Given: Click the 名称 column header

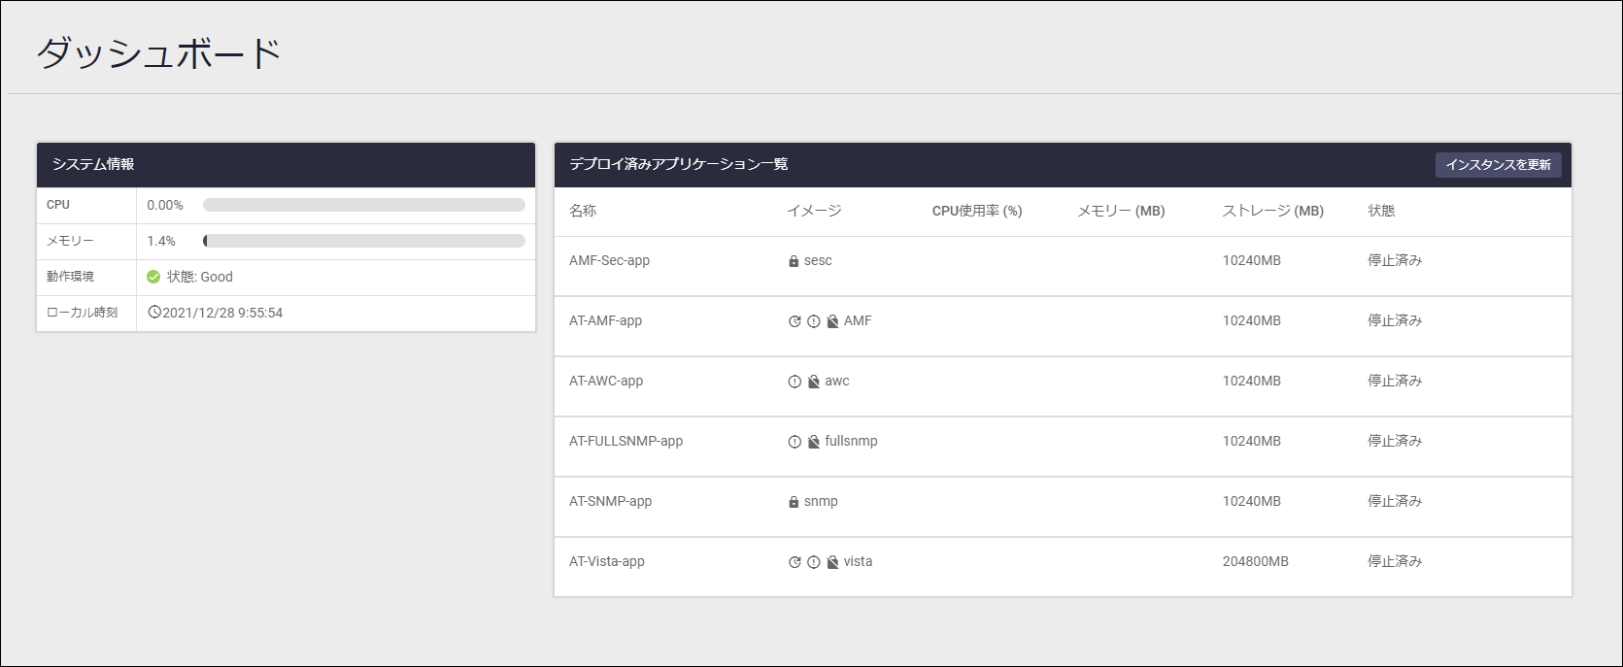Looking at the screenshot, I should pos(583,211).
